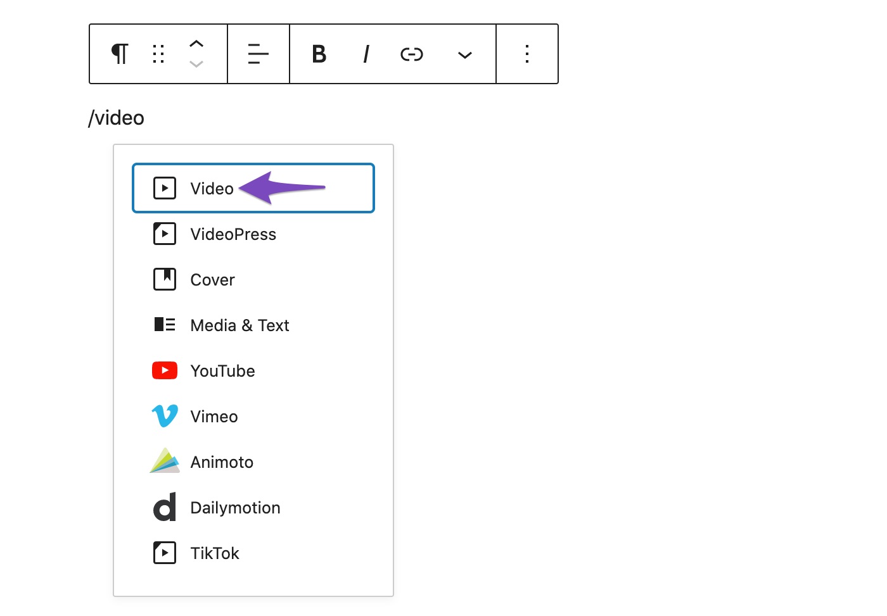
Task: Click the drag handle dots icon
Action: [x=158, y=54]
